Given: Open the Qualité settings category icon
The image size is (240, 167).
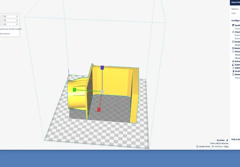Looking at the screenshot, I should (x=233, y=25).
